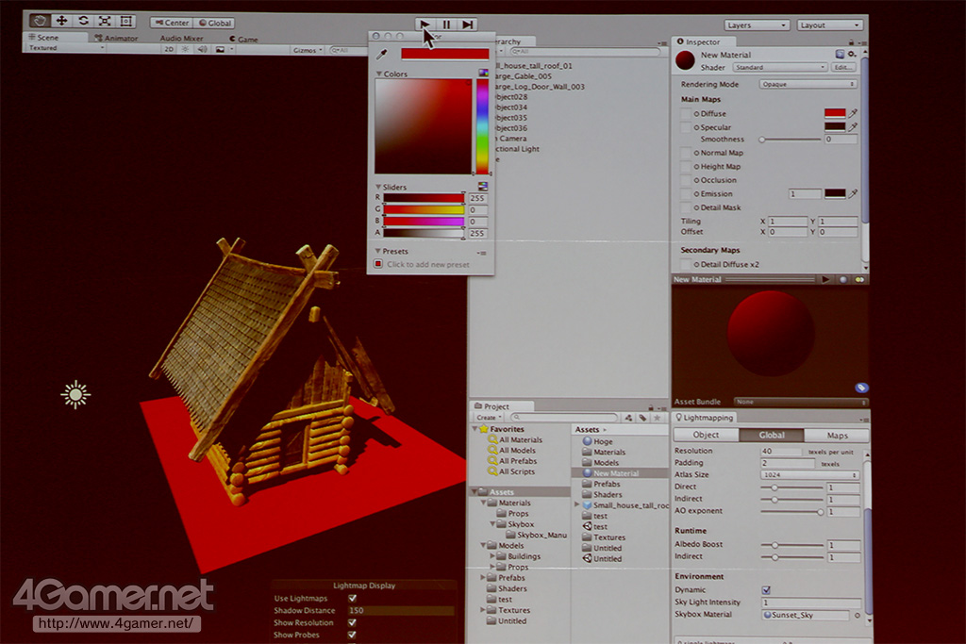966x644 pixels.
Task: Select the directional light sun gizmo in Scene
Action: pyautogui.click(x=75, y=395)
